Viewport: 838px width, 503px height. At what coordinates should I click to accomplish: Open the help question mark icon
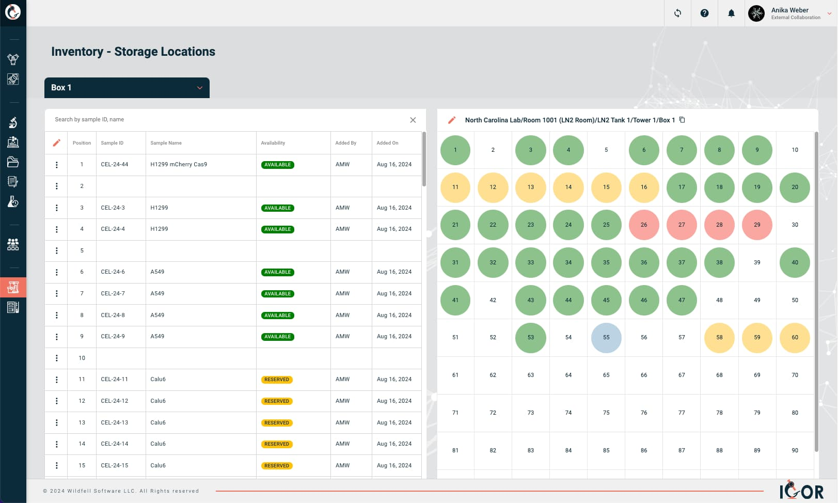(704, 13)
